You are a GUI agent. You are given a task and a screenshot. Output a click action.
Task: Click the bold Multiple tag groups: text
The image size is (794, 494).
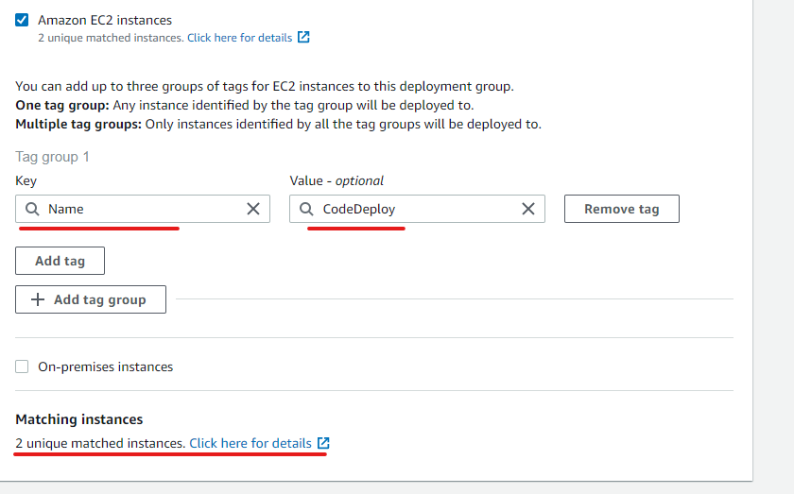point(78,124)
